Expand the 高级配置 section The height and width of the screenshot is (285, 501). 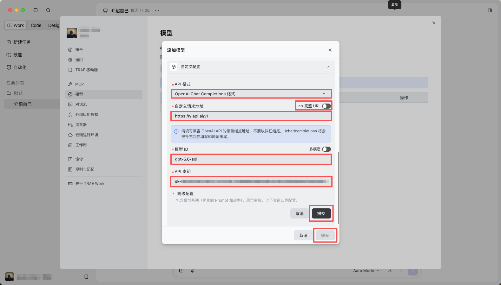coord(183,193)
